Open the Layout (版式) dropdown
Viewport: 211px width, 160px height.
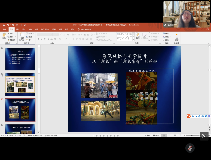pyautogui.click(x=31, y=33)
